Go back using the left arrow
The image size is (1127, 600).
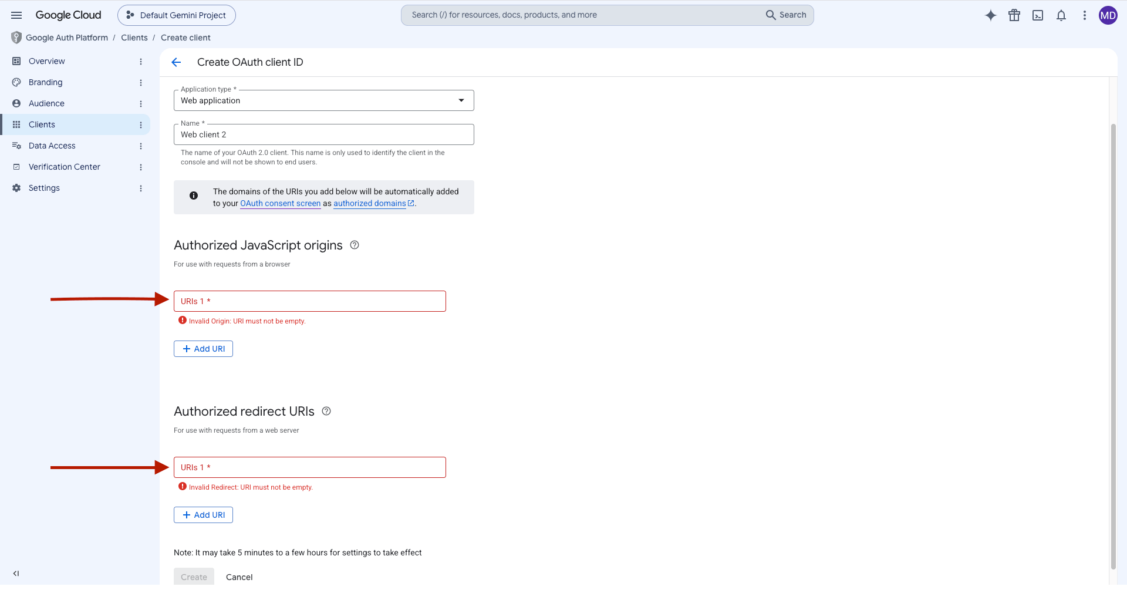tap(176, 62)
